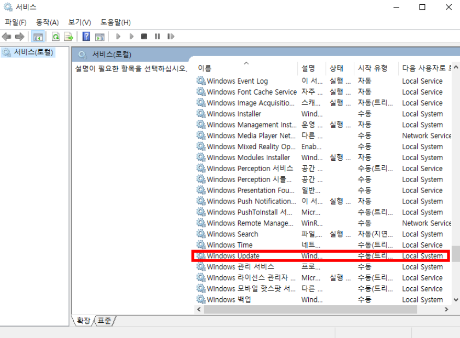Select the Windows Installer service name
The image size is (460, 338).
click(234, 114)
